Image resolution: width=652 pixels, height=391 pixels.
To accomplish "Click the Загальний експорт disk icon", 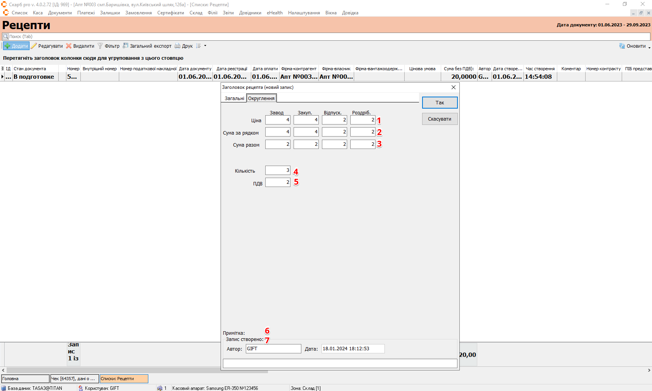I will pyautogui.click(x=125, y=45).
